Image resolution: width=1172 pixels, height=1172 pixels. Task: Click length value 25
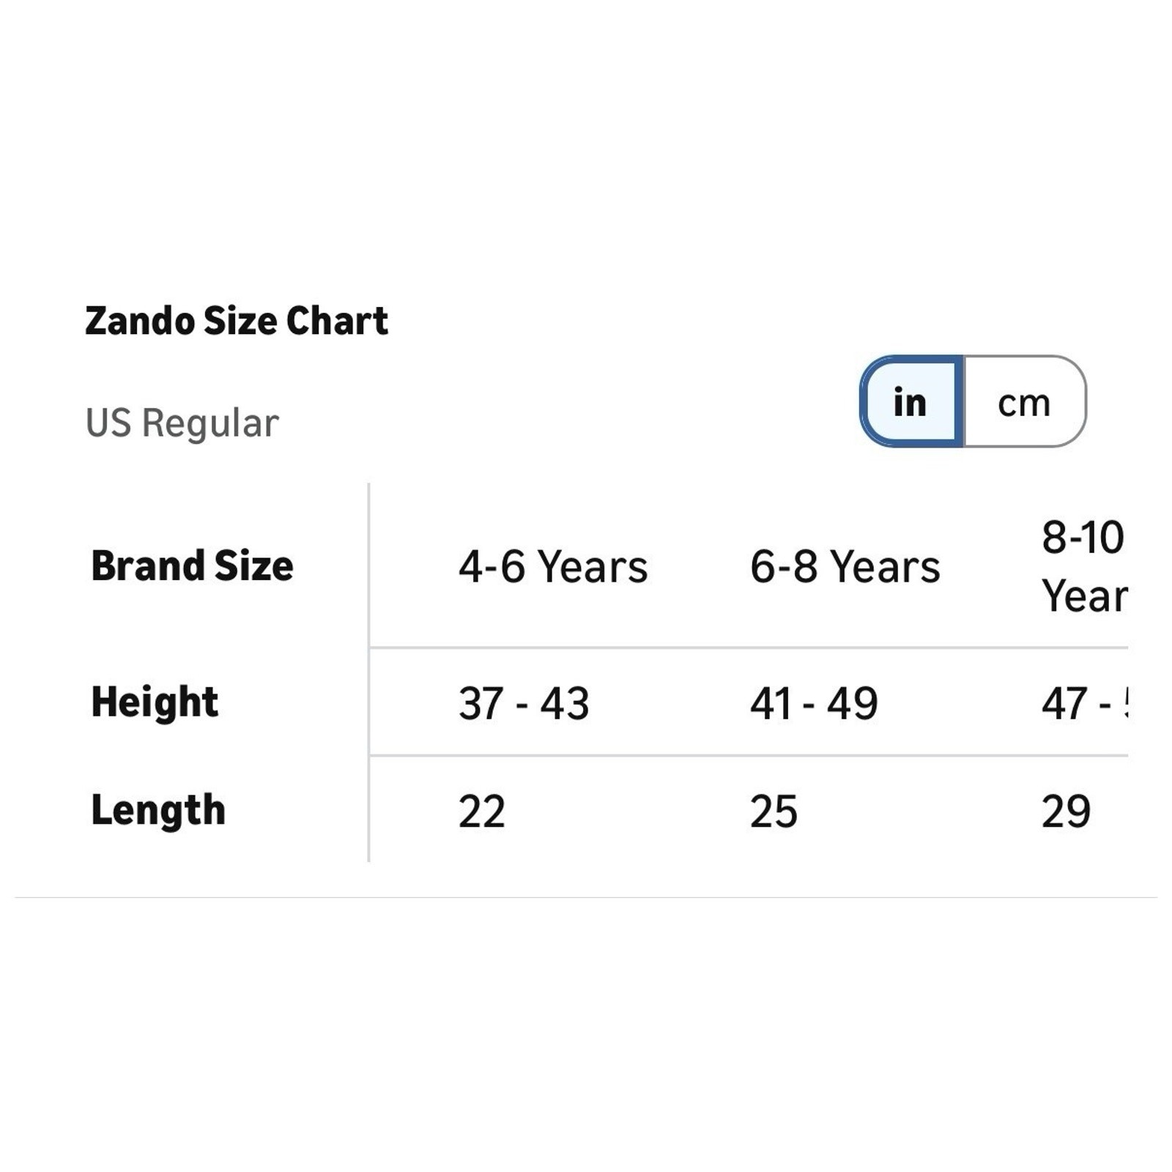pyautogui.click(x=774, y=811)
